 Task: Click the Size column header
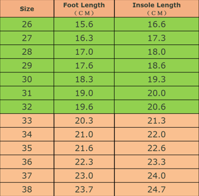click(x=27, y=9)
